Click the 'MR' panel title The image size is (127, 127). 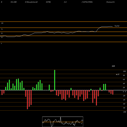point(113,66)
